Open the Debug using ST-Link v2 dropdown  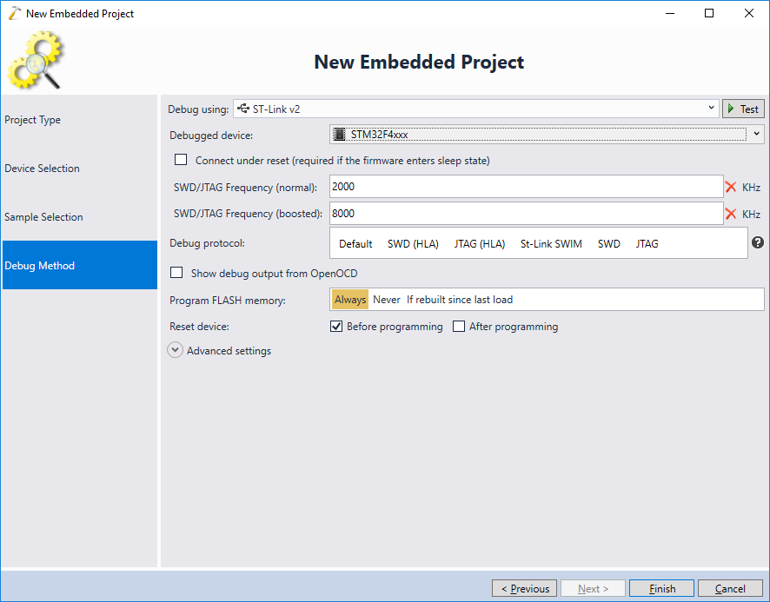pyautogui.click(x=476, y=109)
